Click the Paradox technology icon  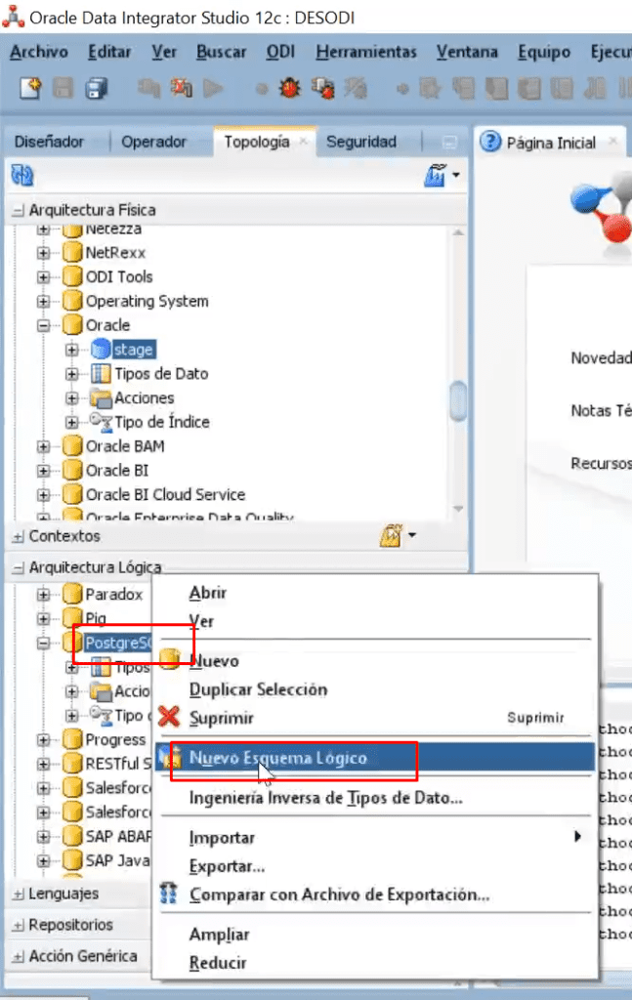(72, 595)
